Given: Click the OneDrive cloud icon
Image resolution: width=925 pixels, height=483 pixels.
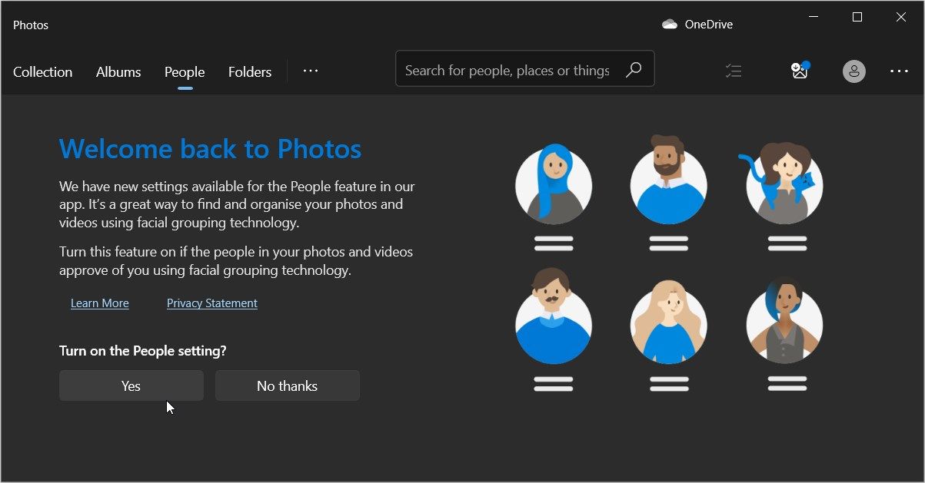Looking at the screenshot, I should pyautogui.click(x=670, y=25).
